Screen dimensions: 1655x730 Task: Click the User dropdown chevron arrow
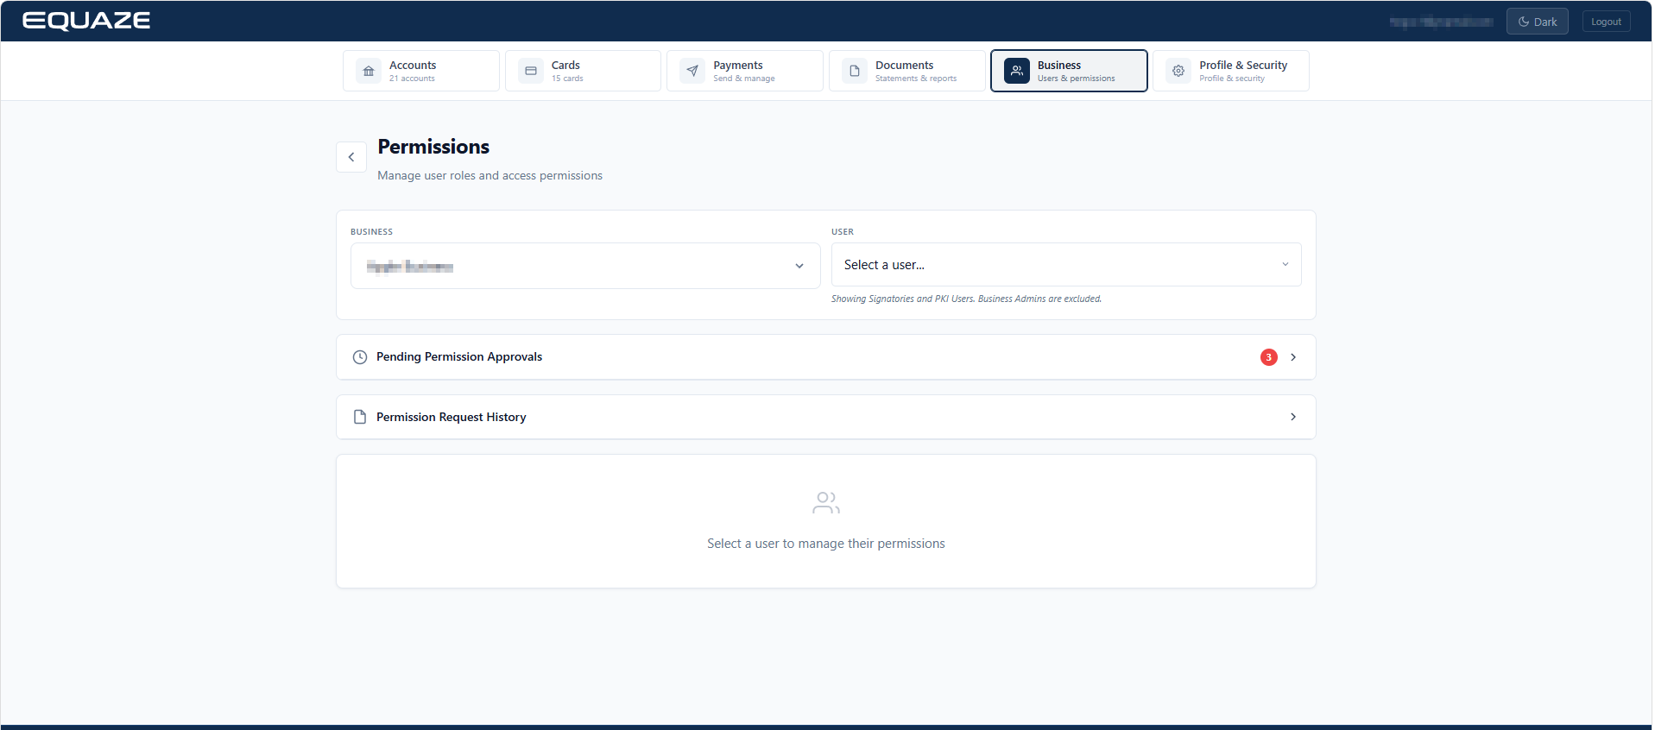pyautogui.click(x=1285, y=265)
